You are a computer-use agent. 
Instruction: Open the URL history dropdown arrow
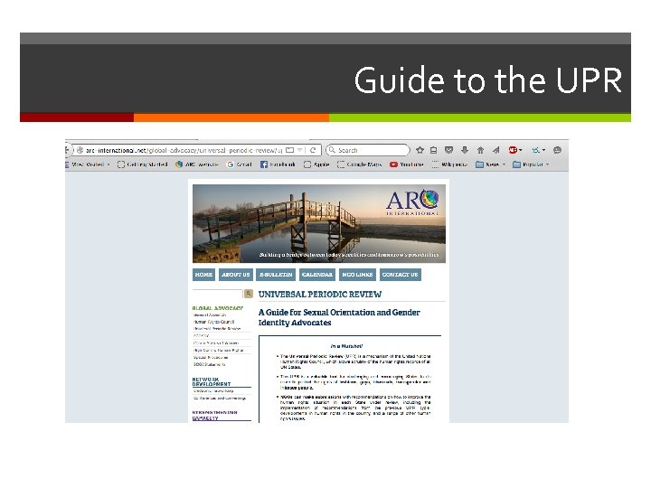300,150
